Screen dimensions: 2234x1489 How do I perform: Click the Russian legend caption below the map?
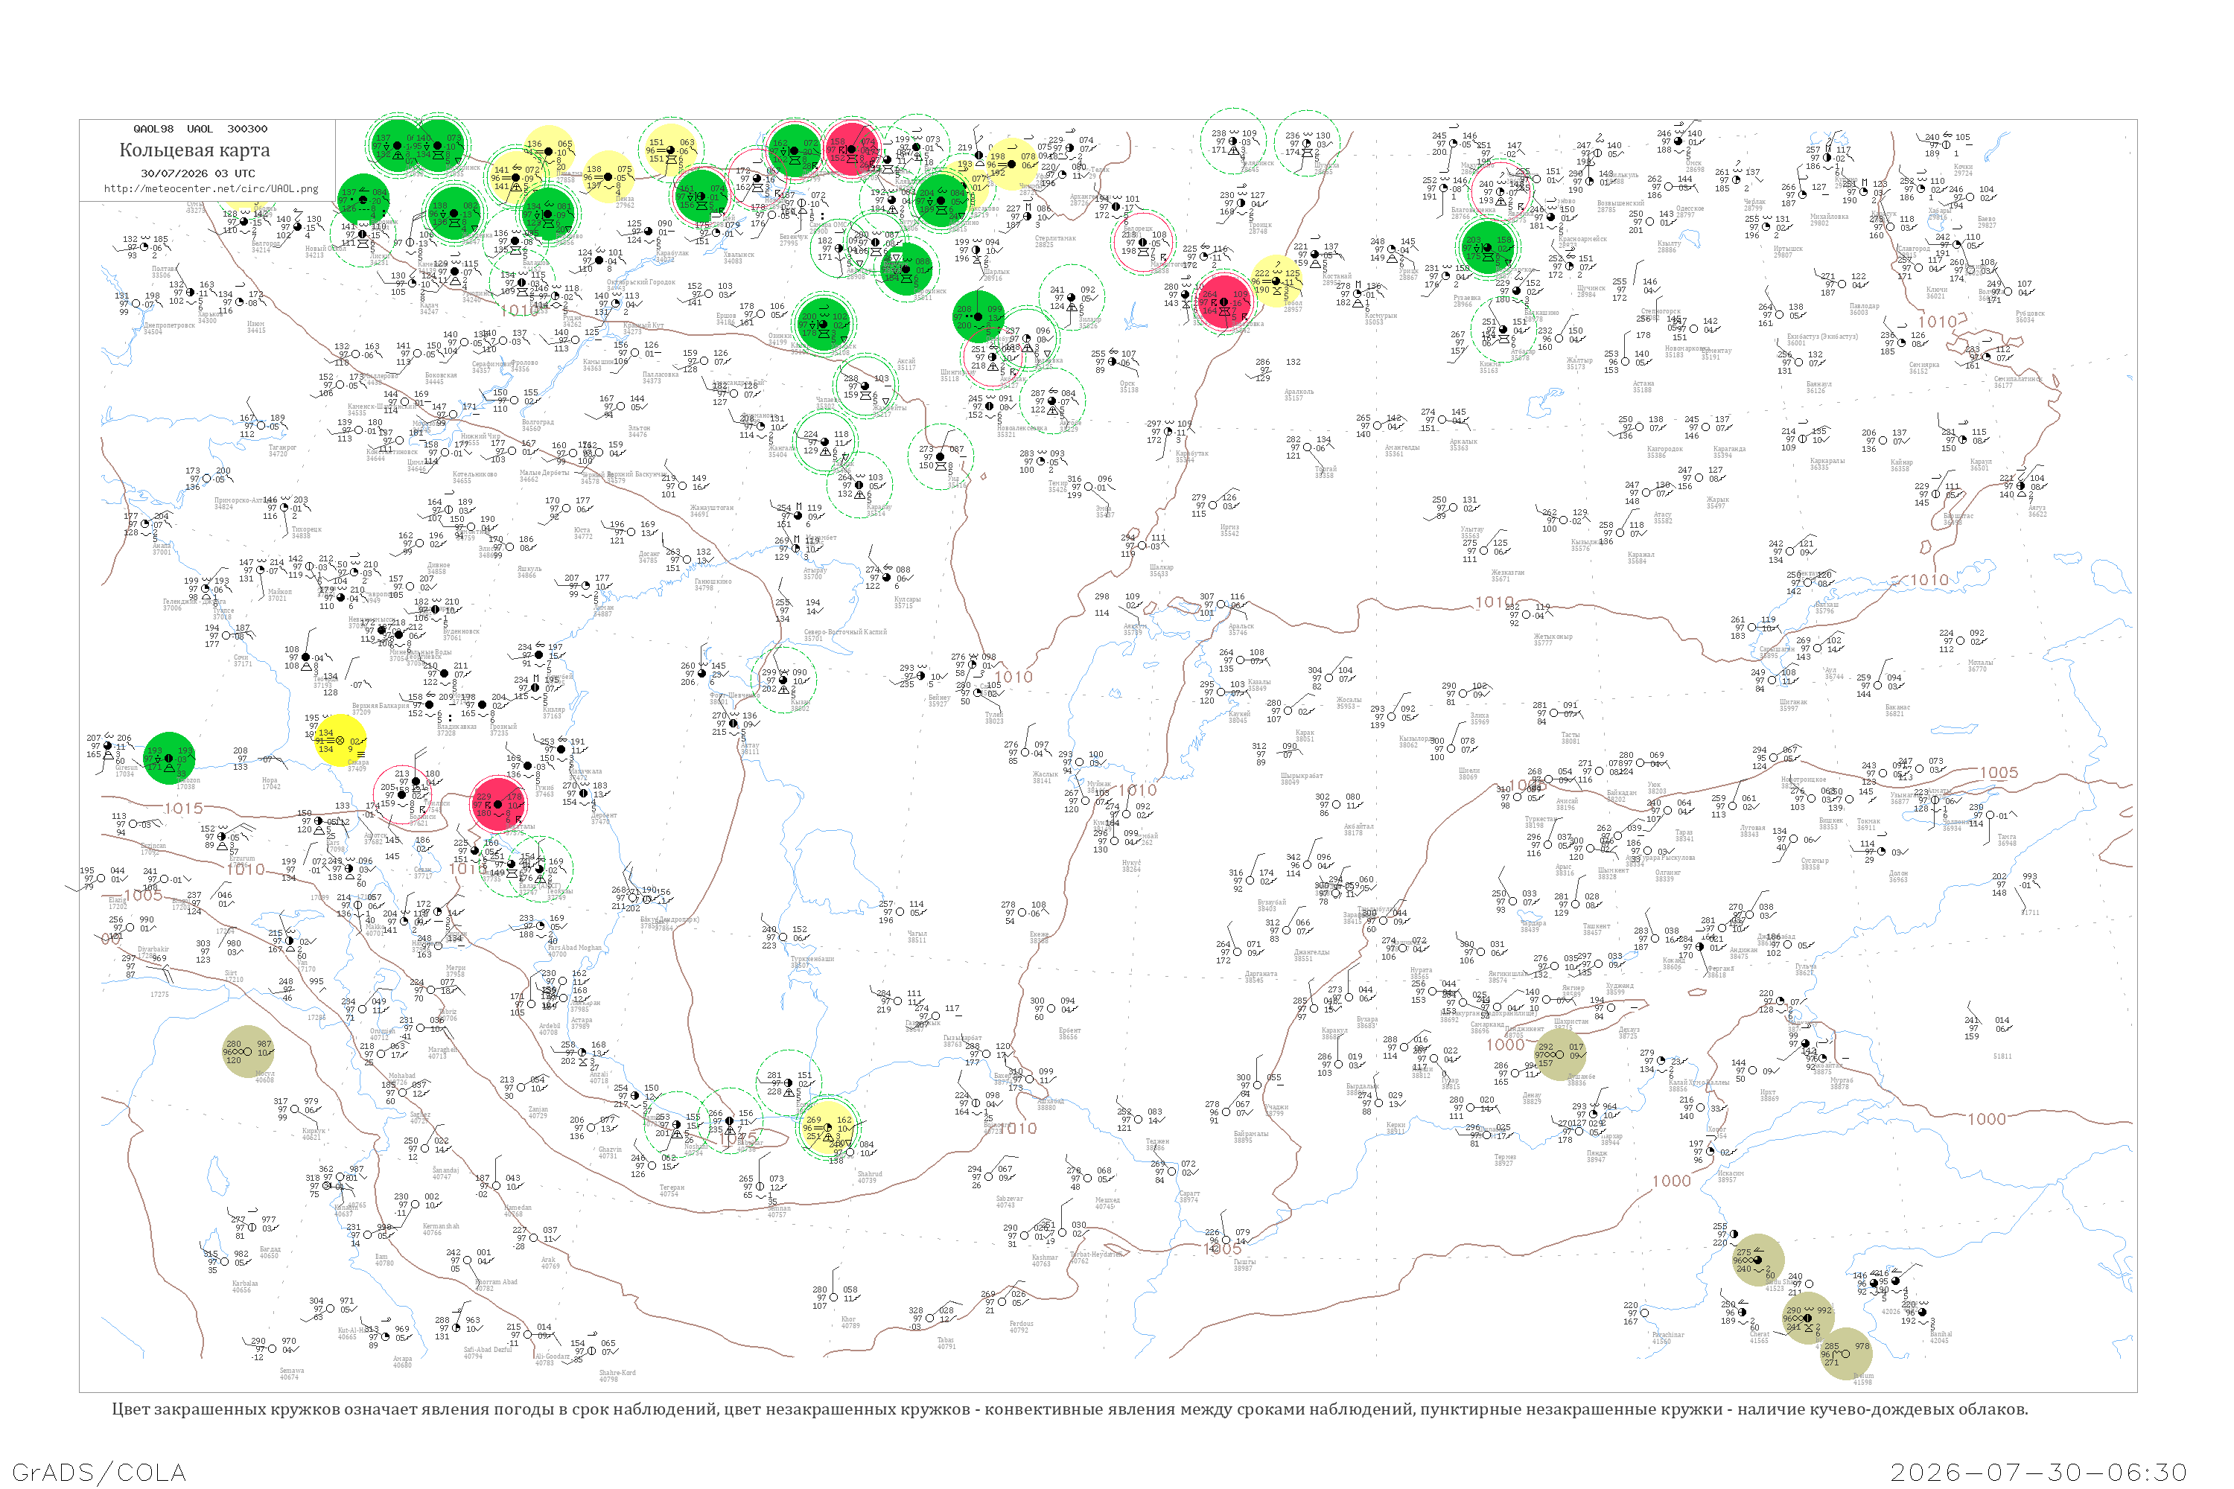pyautogui.click(x=1069, y=1409)
